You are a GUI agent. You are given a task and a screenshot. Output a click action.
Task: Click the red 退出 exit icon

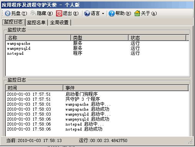(59, 13)
